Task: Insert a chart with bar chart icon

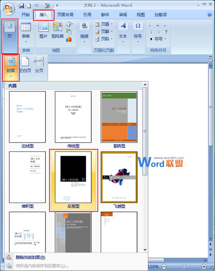Action: click(x=69, y=39)
